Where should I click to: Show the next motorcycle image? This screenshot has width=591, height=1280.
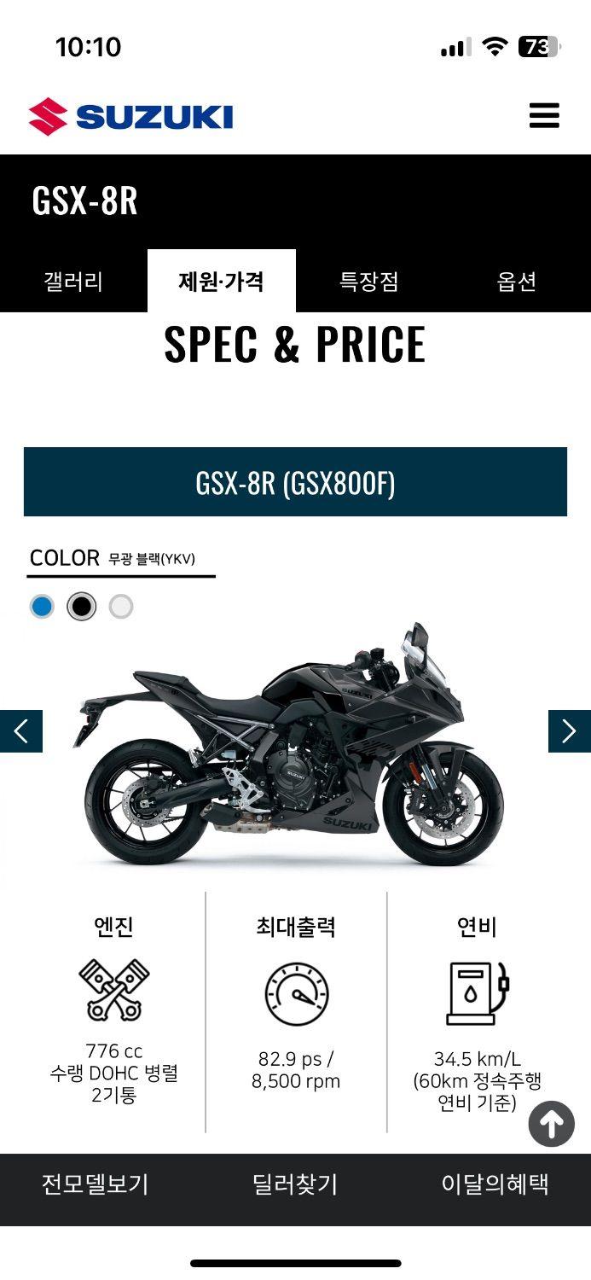point(570,731)
